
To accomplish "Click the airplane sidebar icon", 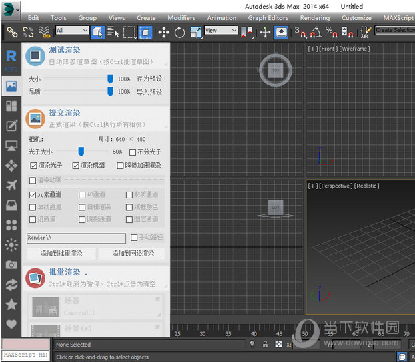I will (11, 185).
